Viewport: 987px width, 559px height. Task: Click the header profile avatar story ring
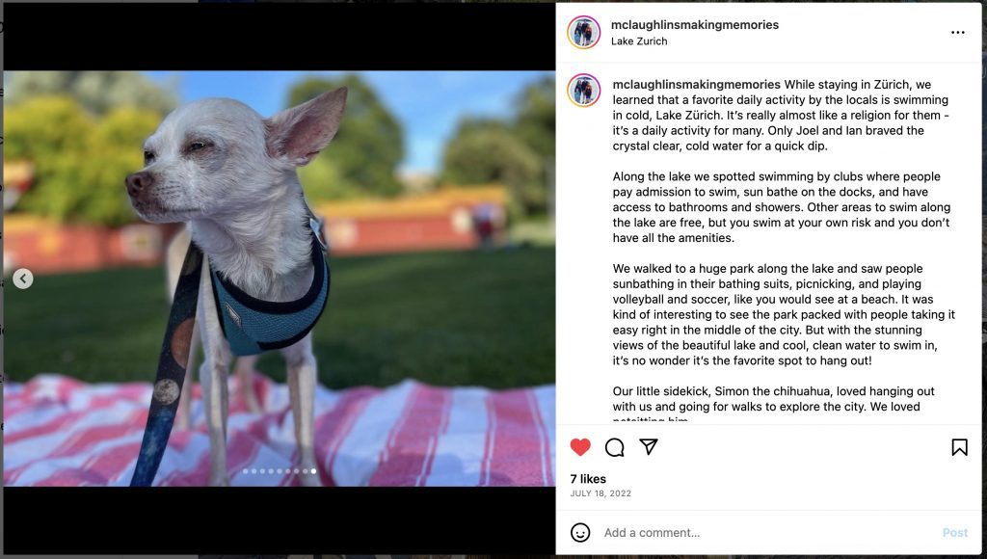pos(583,32)
